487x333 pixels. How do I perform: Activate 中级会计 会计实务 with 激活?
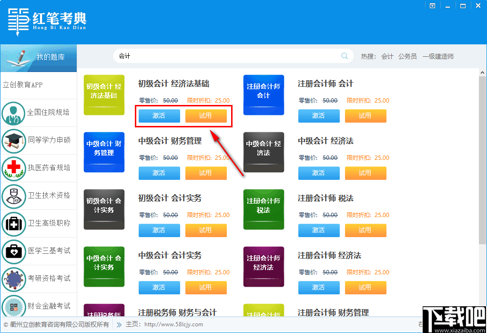point(159,287)
